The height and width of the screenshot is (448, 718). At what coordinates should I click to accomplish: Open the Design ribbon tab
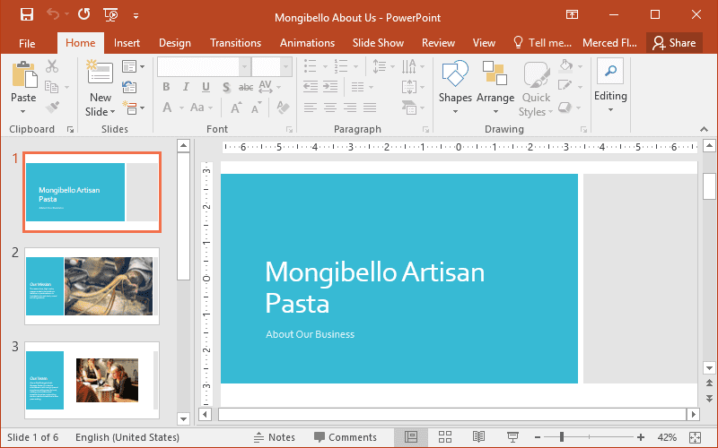[175, 43]
